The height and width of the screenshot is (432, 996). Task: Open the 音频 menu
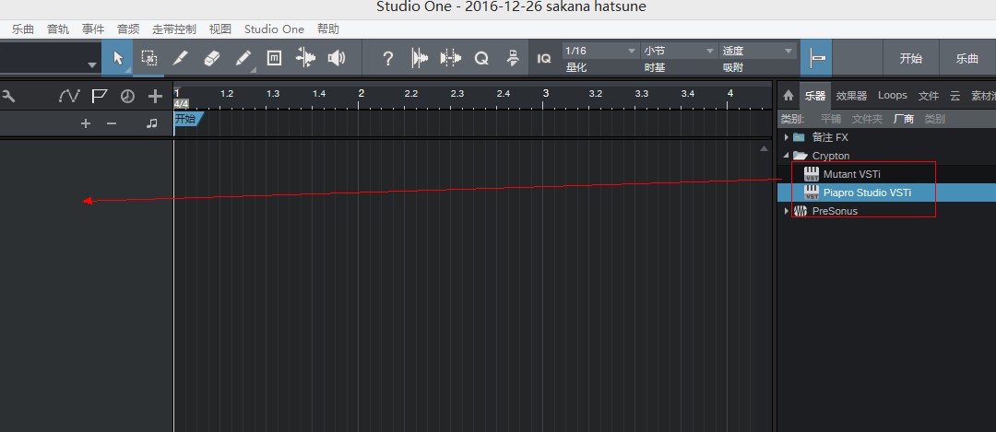(128, 29)
